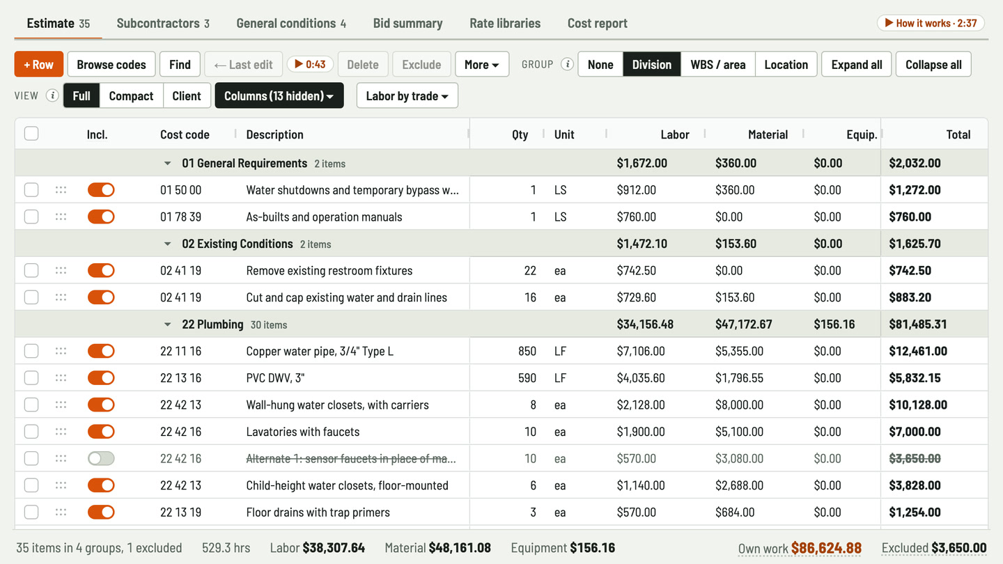Click the info icon next to GROUP
The height and width of the screenshot is (564, 1003).
[x=568, y=64]
